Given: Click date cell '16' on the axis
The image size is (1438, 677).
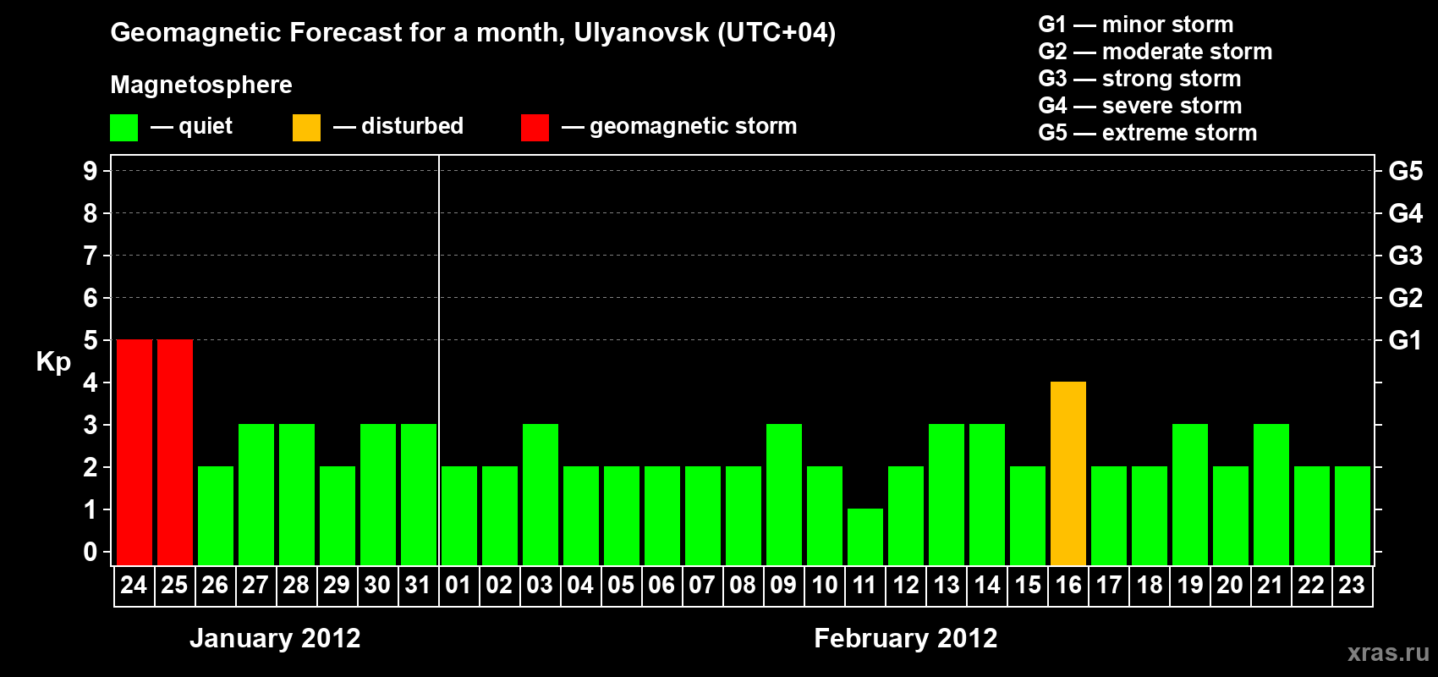Looking at the screenshot, I should tap(1068, 585).
